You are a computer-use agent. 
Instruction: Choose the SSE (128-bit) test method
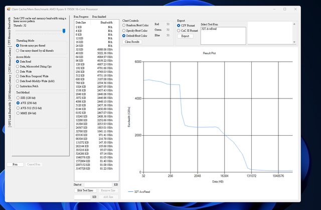pos(18,97)
